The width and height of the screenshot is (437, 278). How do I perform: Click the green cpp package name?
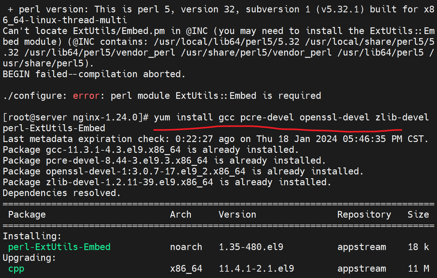coord(16,268)
